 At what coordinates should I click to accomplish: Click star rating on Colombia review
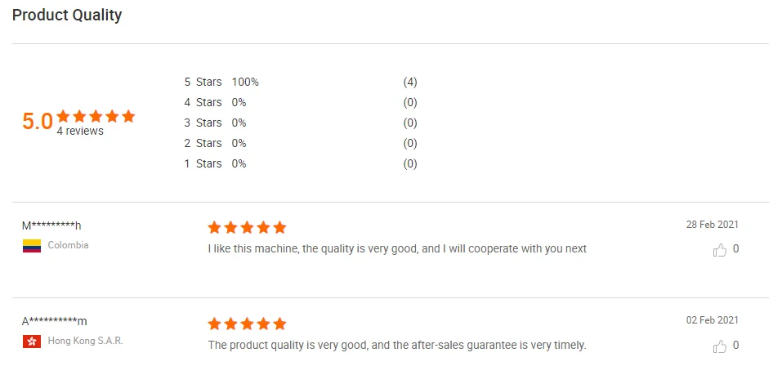click(x=247, y=227)
